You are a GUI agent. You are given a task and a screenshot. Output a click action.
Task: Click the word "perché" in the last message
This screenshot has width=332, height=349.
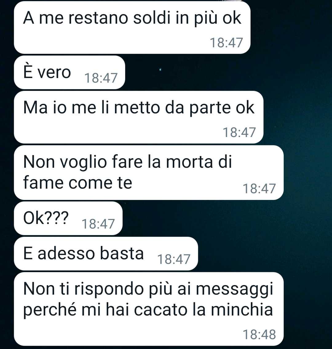[x=50, y=310]
